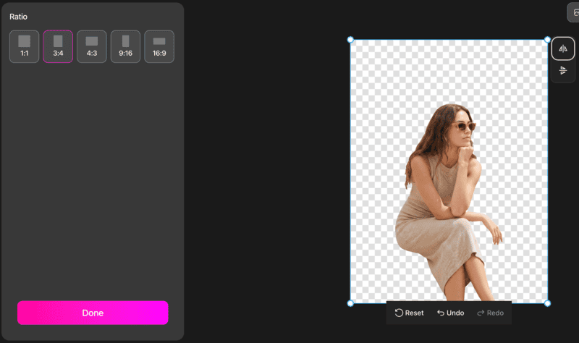Reset the crop changes
579x343 pixels.
[409, 313]
